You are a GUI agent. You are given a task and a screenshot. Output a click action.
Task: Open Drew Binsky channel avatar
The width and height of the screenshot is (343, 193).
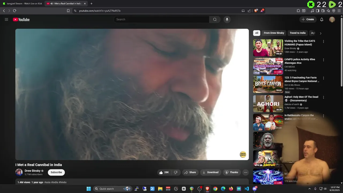coord(19,172)
